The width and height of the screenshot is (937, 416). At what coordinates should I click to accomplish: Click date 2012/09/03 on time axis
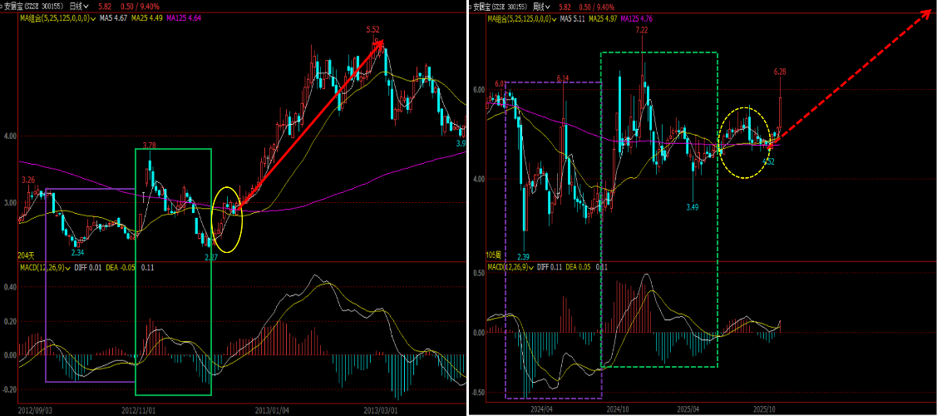coord(35,411)
